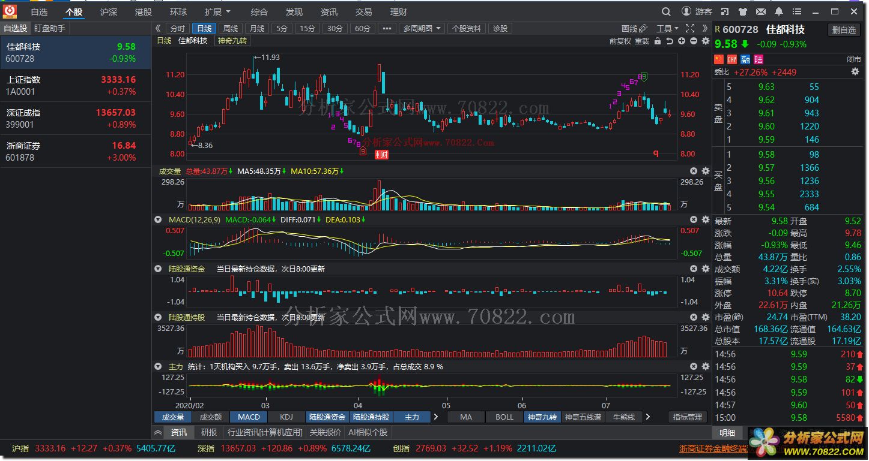Click the 融 margin trading badge
Screen dimensions: 869x461
(745, 59)
